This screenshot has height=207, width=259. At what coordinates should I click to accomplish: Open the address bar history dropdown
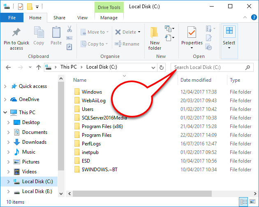(153, 68)
